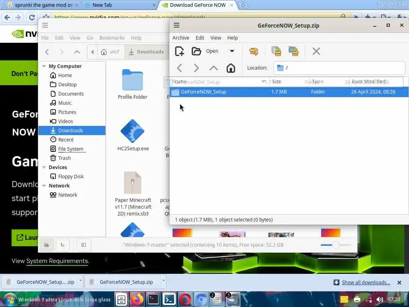
Task: Hide the sidebar toggle in file manager
Action: (x=83, y=245)
